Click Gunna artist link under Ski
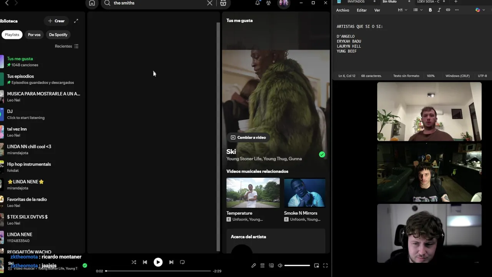Viewport: 492px width, 277px height. pos(295,159)
